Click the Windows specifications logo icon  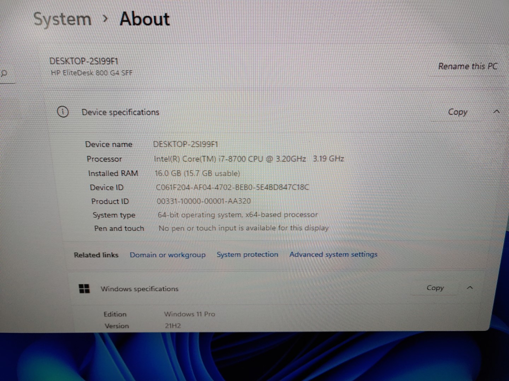coord(84,289)
